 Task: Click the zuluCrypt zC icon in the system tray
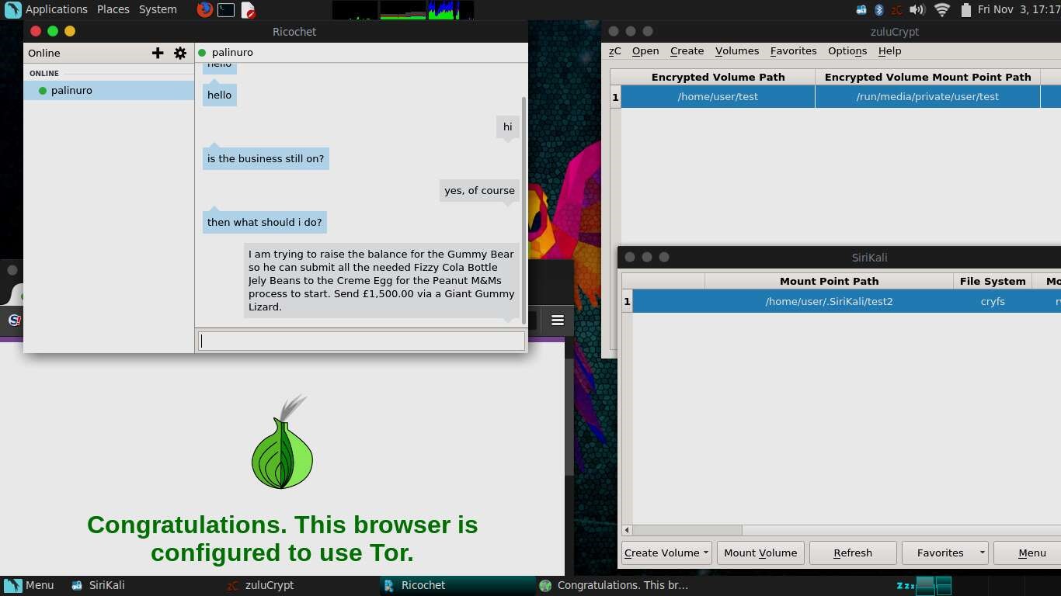(x=897, y=10)
